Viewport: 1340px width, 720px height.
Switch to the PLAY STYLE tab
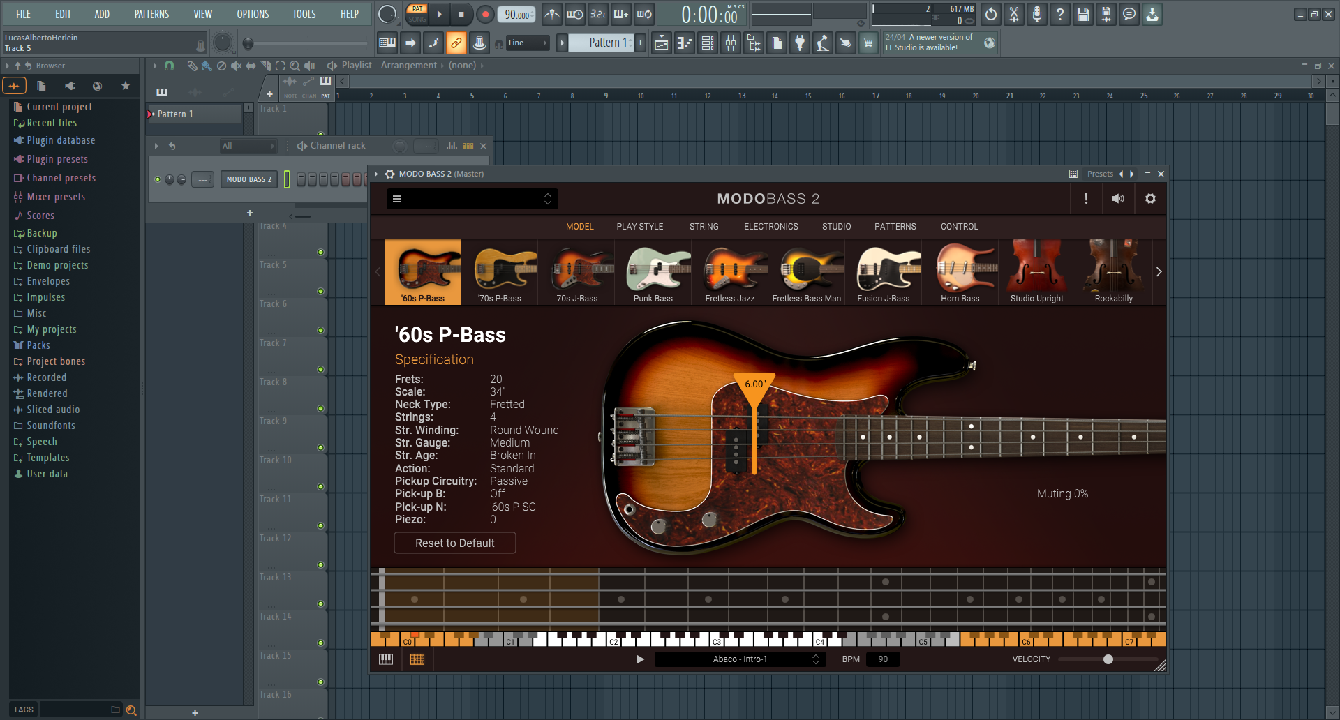[x=639, y=227]
